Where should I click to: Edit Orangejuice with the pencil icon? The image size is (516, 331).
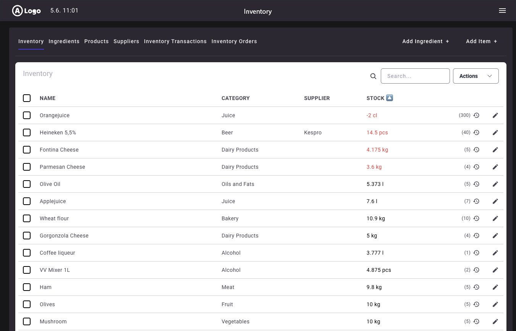[x=495, y=115]
